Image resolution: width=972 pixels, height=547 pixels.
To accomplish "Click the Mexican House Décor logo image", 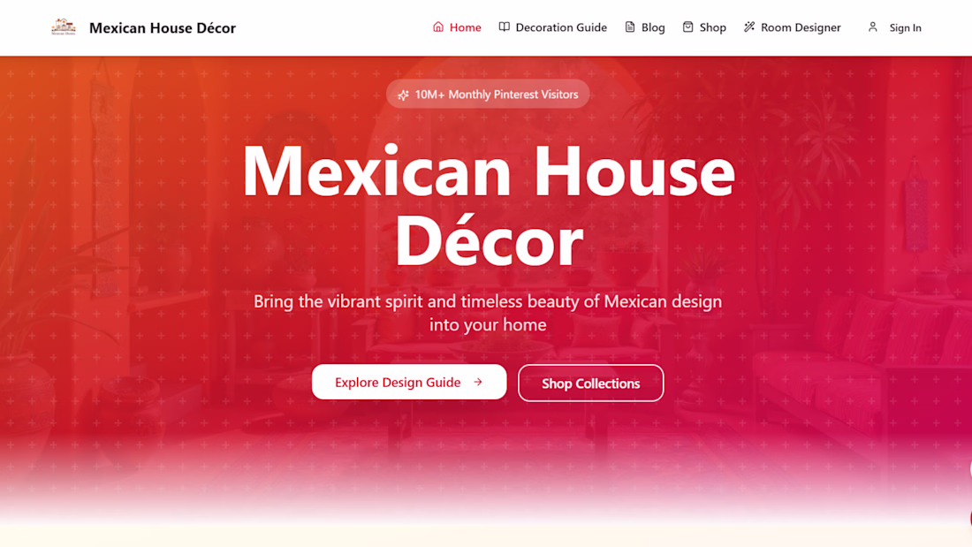I will coord(64,27).
